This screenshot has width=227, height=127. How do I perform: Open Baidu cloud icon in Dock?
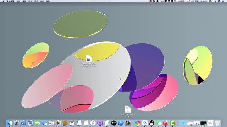(x=145, y=123)
